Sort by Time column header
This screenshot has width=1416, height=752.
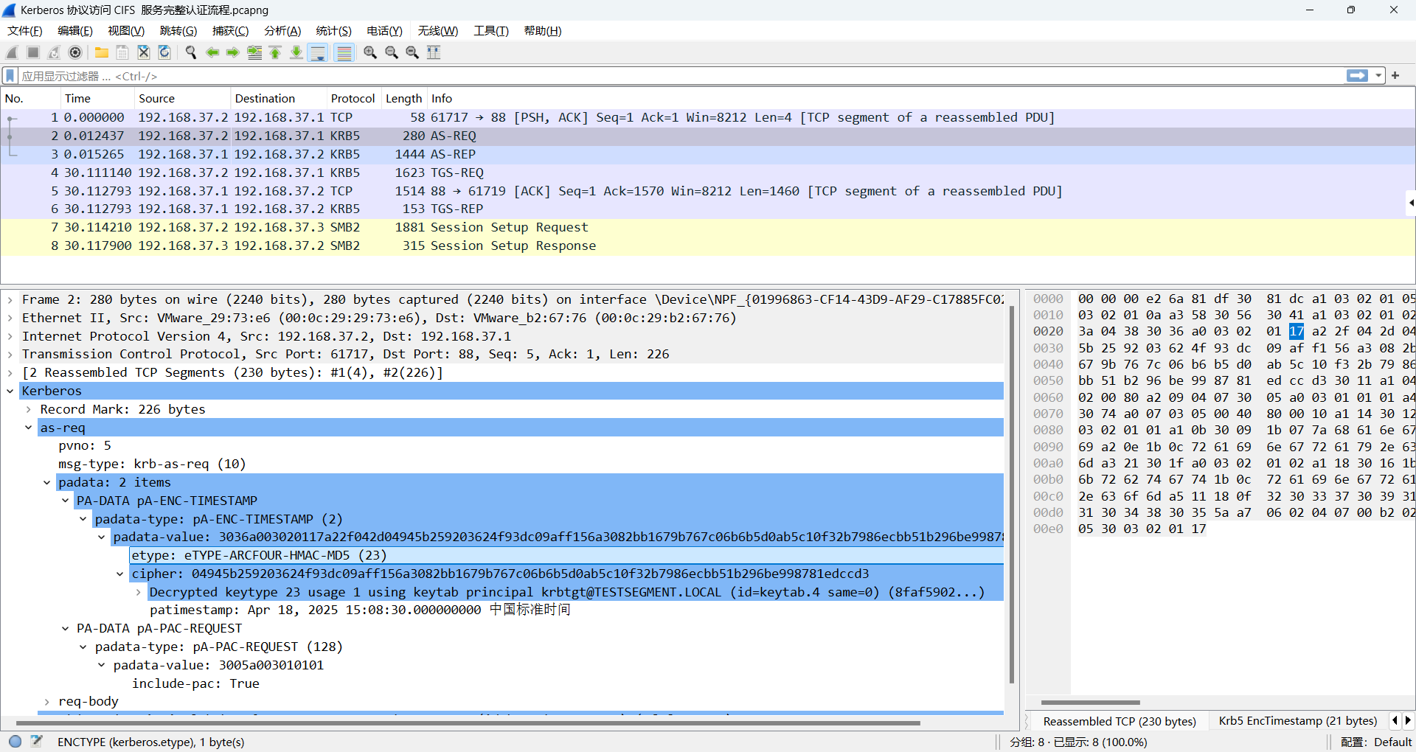click(x=97, y=99)
